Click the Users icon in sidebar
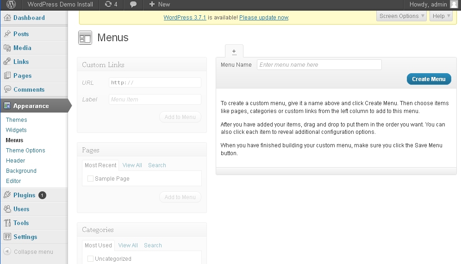The width and height of the screenshot is (461, 264). point(7,209)
